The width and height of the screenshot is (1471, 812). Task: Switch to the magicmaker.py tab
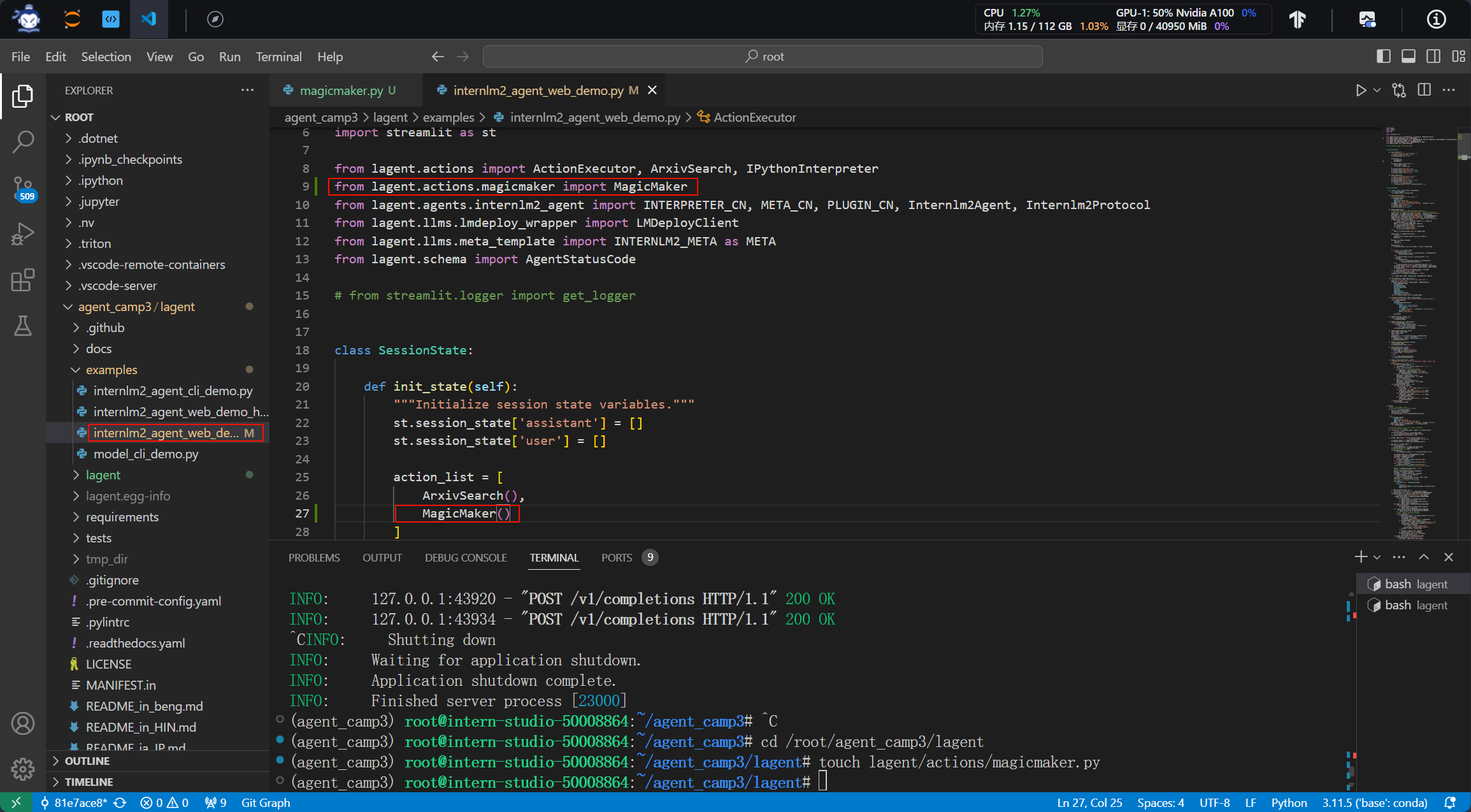pyautogui.click(x=341, y=91)
